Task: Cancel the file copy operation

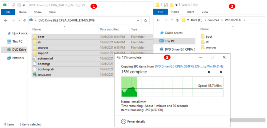Action: coord(221,72)
